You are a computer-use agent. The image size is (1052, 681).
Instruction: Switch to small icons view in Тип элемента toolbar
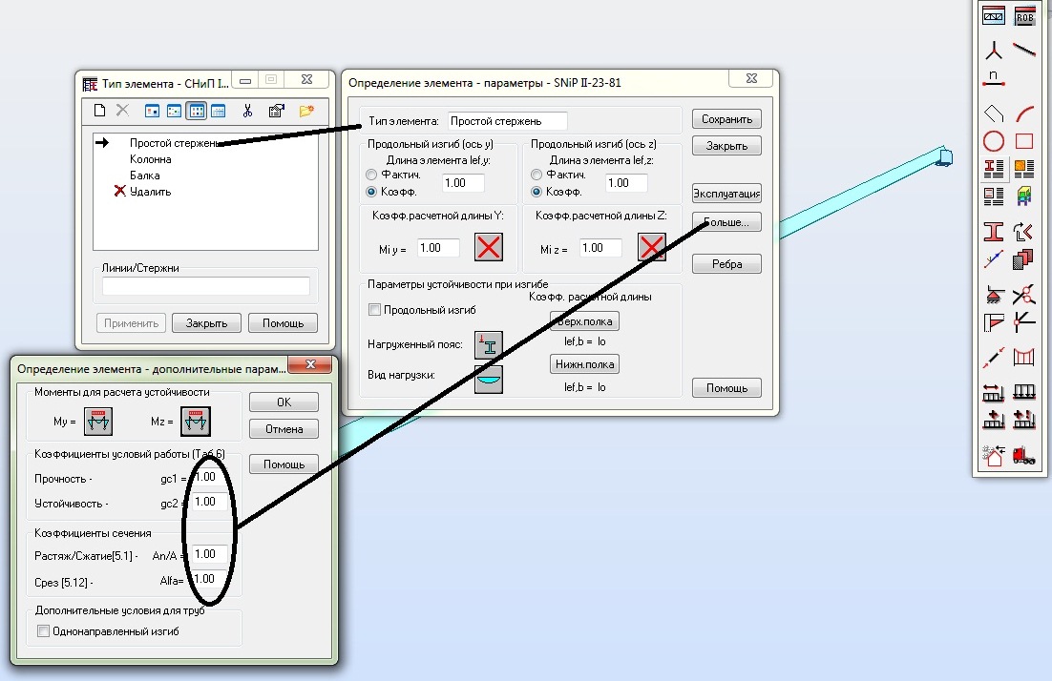[x=175, y=112]
